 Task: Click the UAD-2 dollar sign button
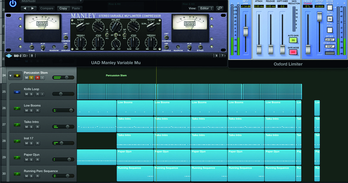pyautogui.click(x=217, y=56)
